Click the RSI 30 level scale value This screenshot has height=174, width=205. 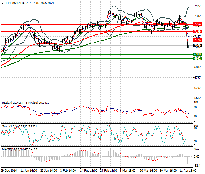coord(195,116)
